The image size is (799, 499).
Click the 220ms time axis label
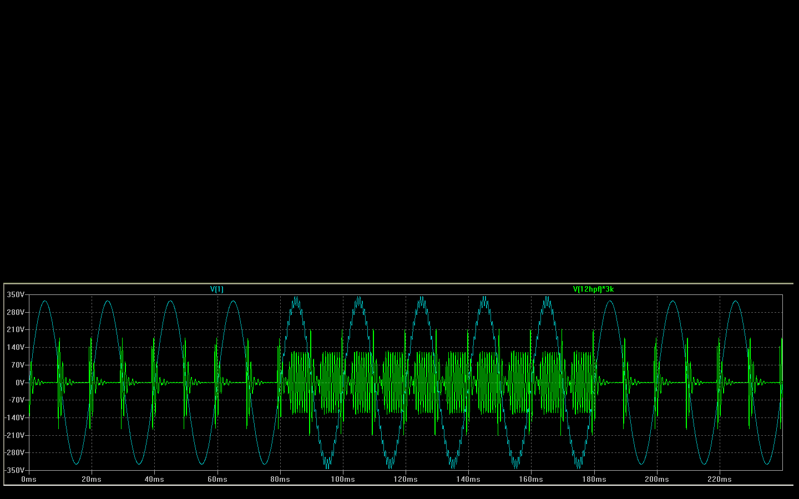(x=720, y=480)
